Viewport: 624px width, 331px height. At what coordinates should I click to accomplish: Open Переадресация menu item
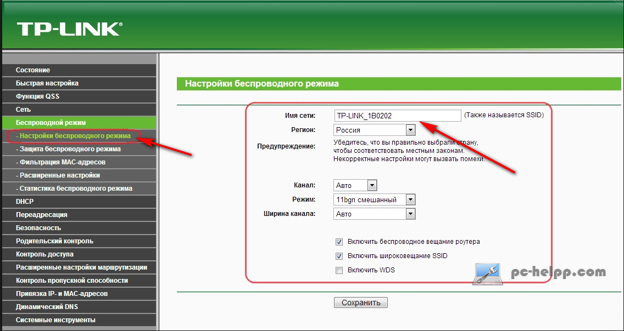tap(79, 215)
